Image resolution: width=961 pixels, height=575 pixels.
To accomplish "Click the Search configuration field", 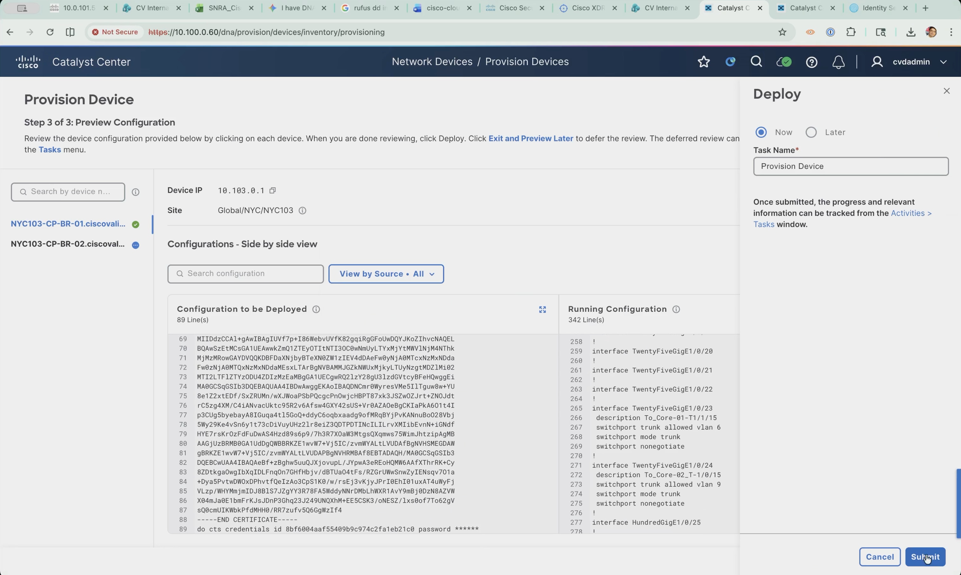I will coord(245,274).
